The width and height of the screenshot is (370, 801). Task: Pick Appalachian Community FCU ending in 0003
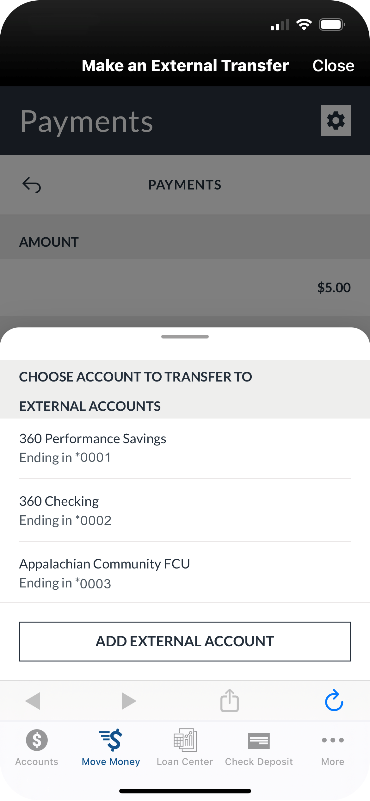(x=185, y=573)
